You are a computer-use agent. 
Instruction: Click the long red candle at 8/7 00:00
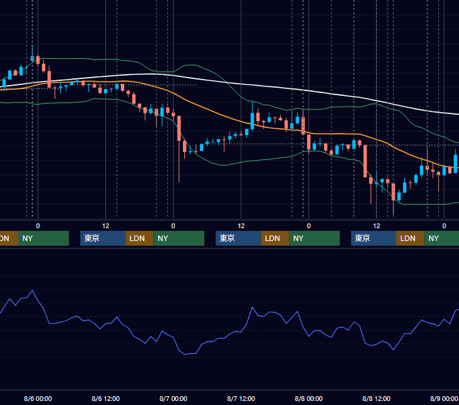(179, 128)
